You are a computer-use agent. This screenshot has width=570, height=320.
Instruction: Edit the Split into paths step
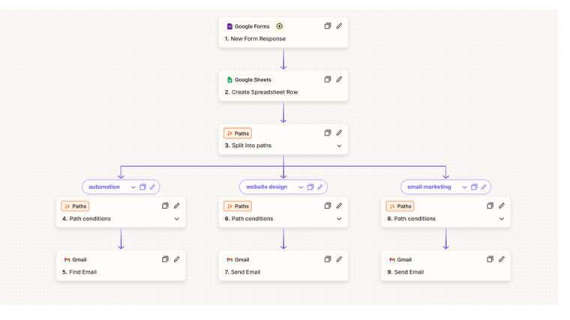pos(339,133)
